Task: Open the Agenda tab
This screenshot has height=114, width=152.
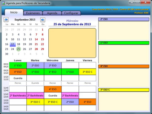Action: click(52, 13)
